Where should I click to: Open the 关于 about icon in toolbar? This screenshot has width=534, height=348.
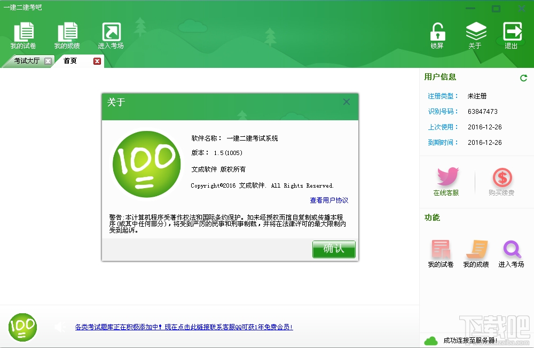475,35
